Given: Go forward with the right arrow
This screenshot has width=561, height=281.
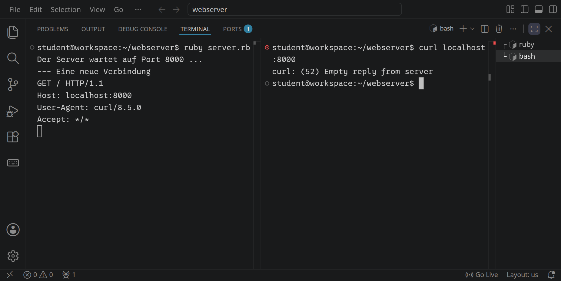Looking at the screenshot, I should pyautogui.click(x=176, y=10).
